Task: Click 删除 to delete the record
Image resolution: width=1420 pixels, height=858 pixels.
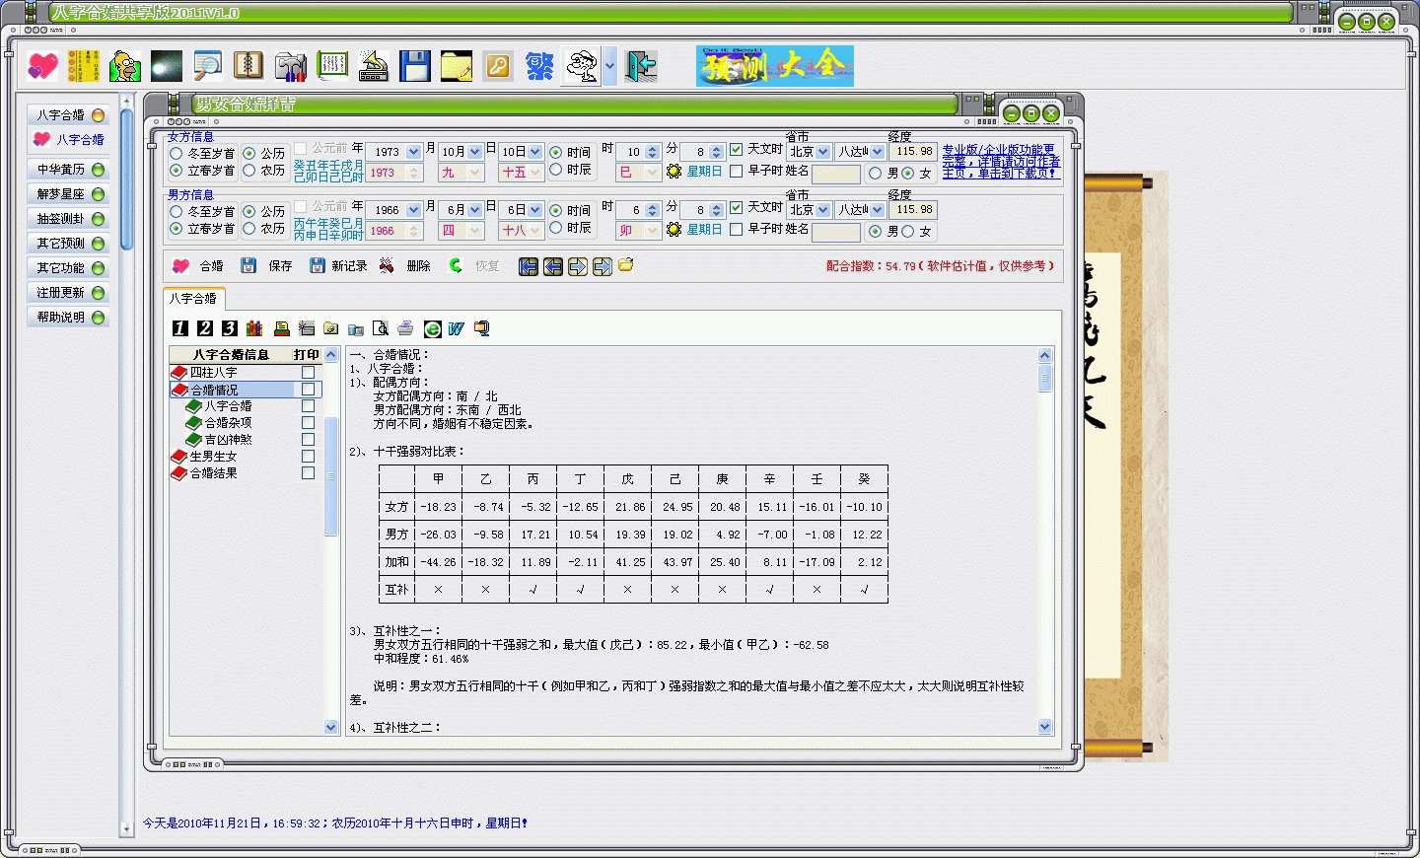Action: [405, 266]
